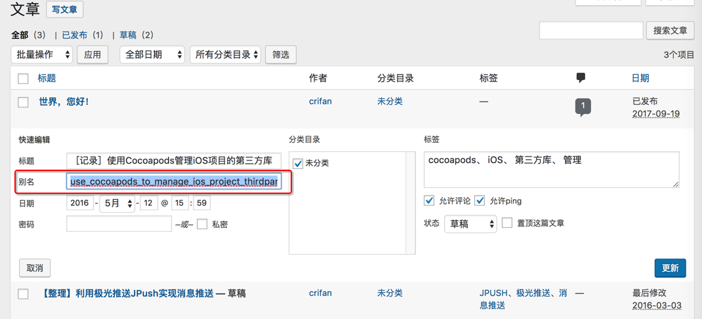Show the 草稿 drafts filter
Viewport: 702px width, 319px height.
[128, 35]
